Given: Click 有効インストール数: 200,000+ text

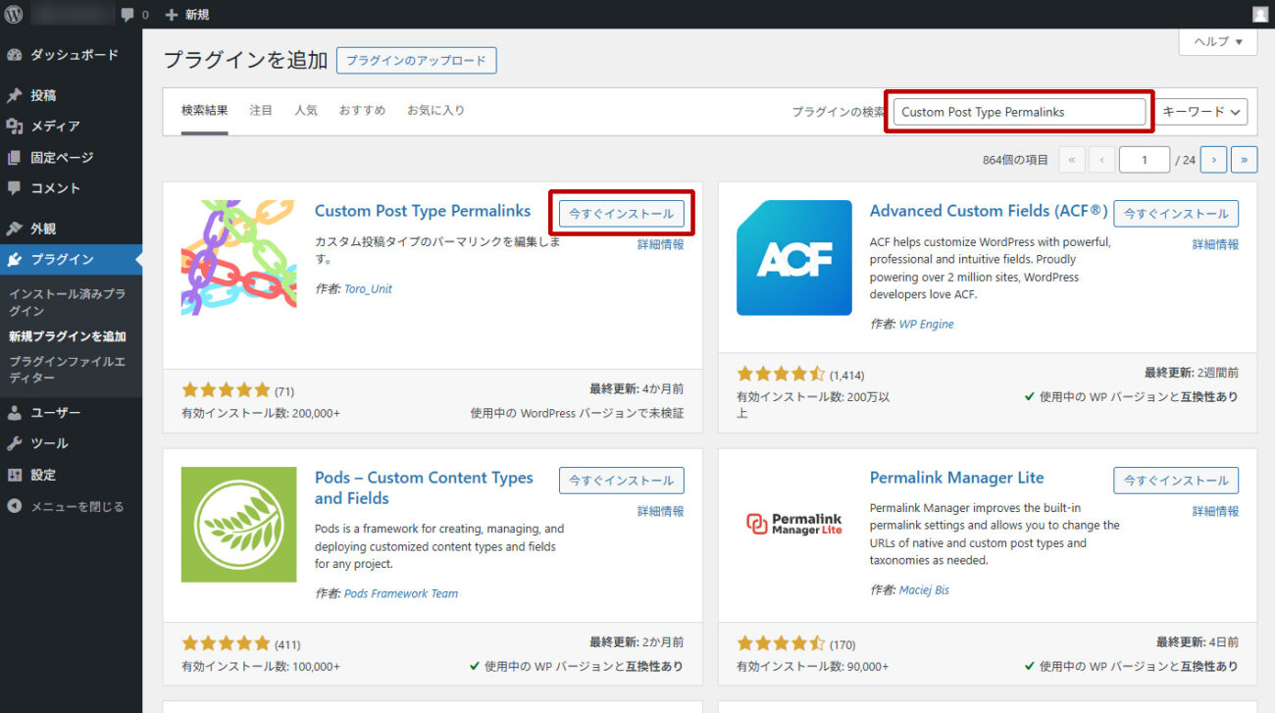Looking at the screenshot, I should point(261,413).
